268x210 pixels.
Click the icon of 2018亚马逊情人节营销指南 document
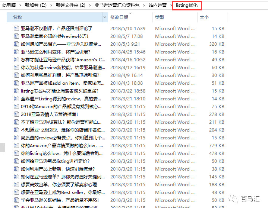[x=16, y=114]
